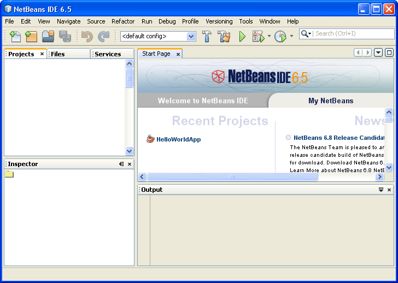398x283 pixels.
Task: Show opened documents list dropdown
Action: (378, 52)
